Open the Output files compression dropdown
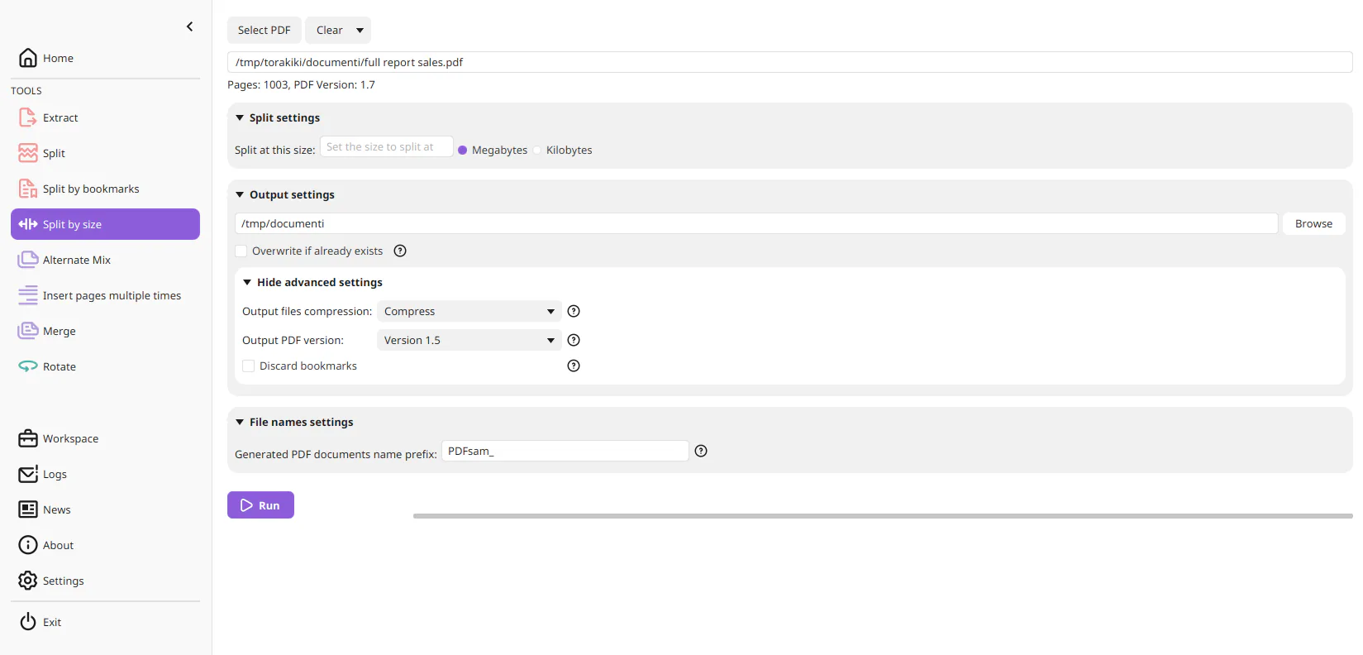 [x=469, y=311]
